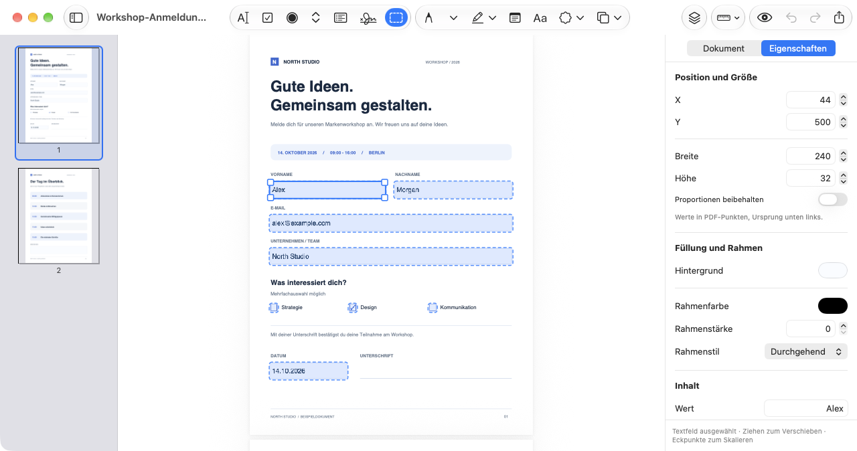Select the Unternehmen field North Studio

391,256
